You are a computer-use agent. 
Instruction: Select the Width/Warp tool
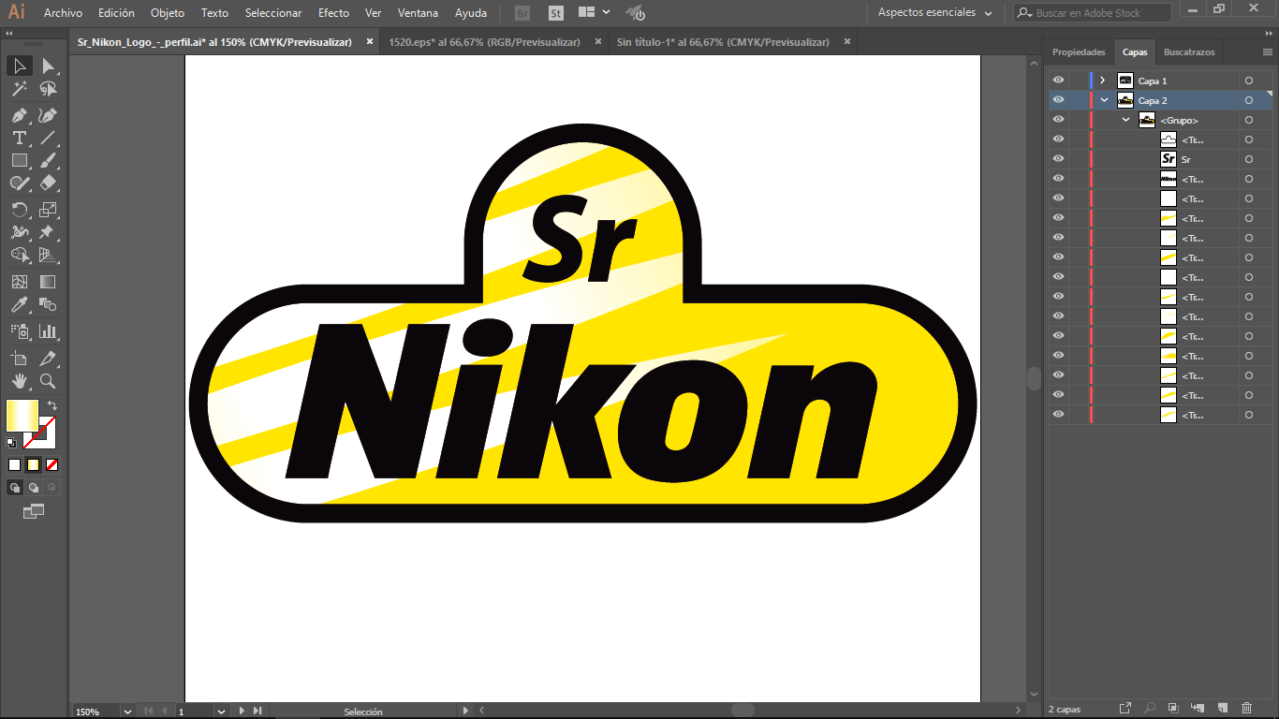20,231
